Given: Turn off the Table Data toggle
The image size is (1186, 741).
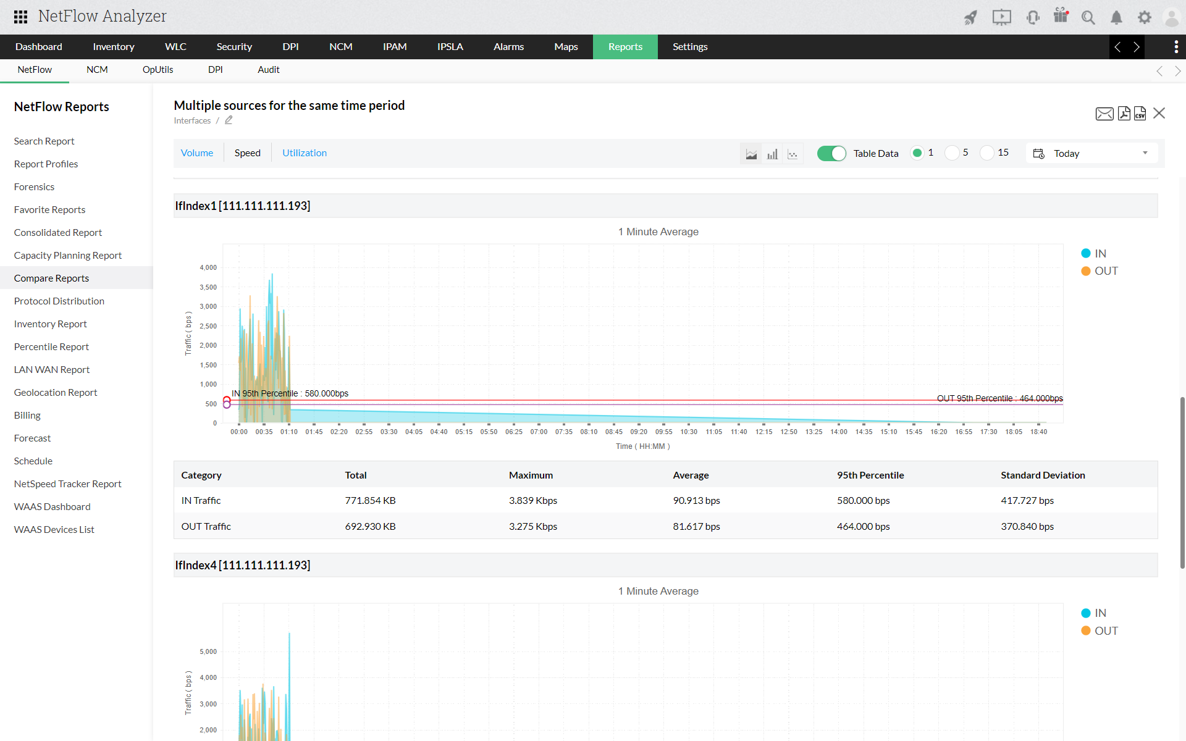Looking at the screenshot, I should coord(831,153).
